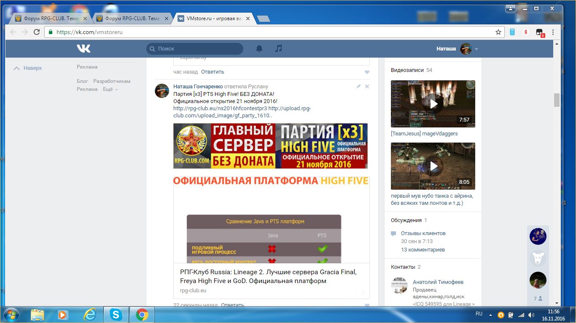Open the Отзывы клиентов discussion
Viewport: 576px width, 323px height.
tap(423, 233)
